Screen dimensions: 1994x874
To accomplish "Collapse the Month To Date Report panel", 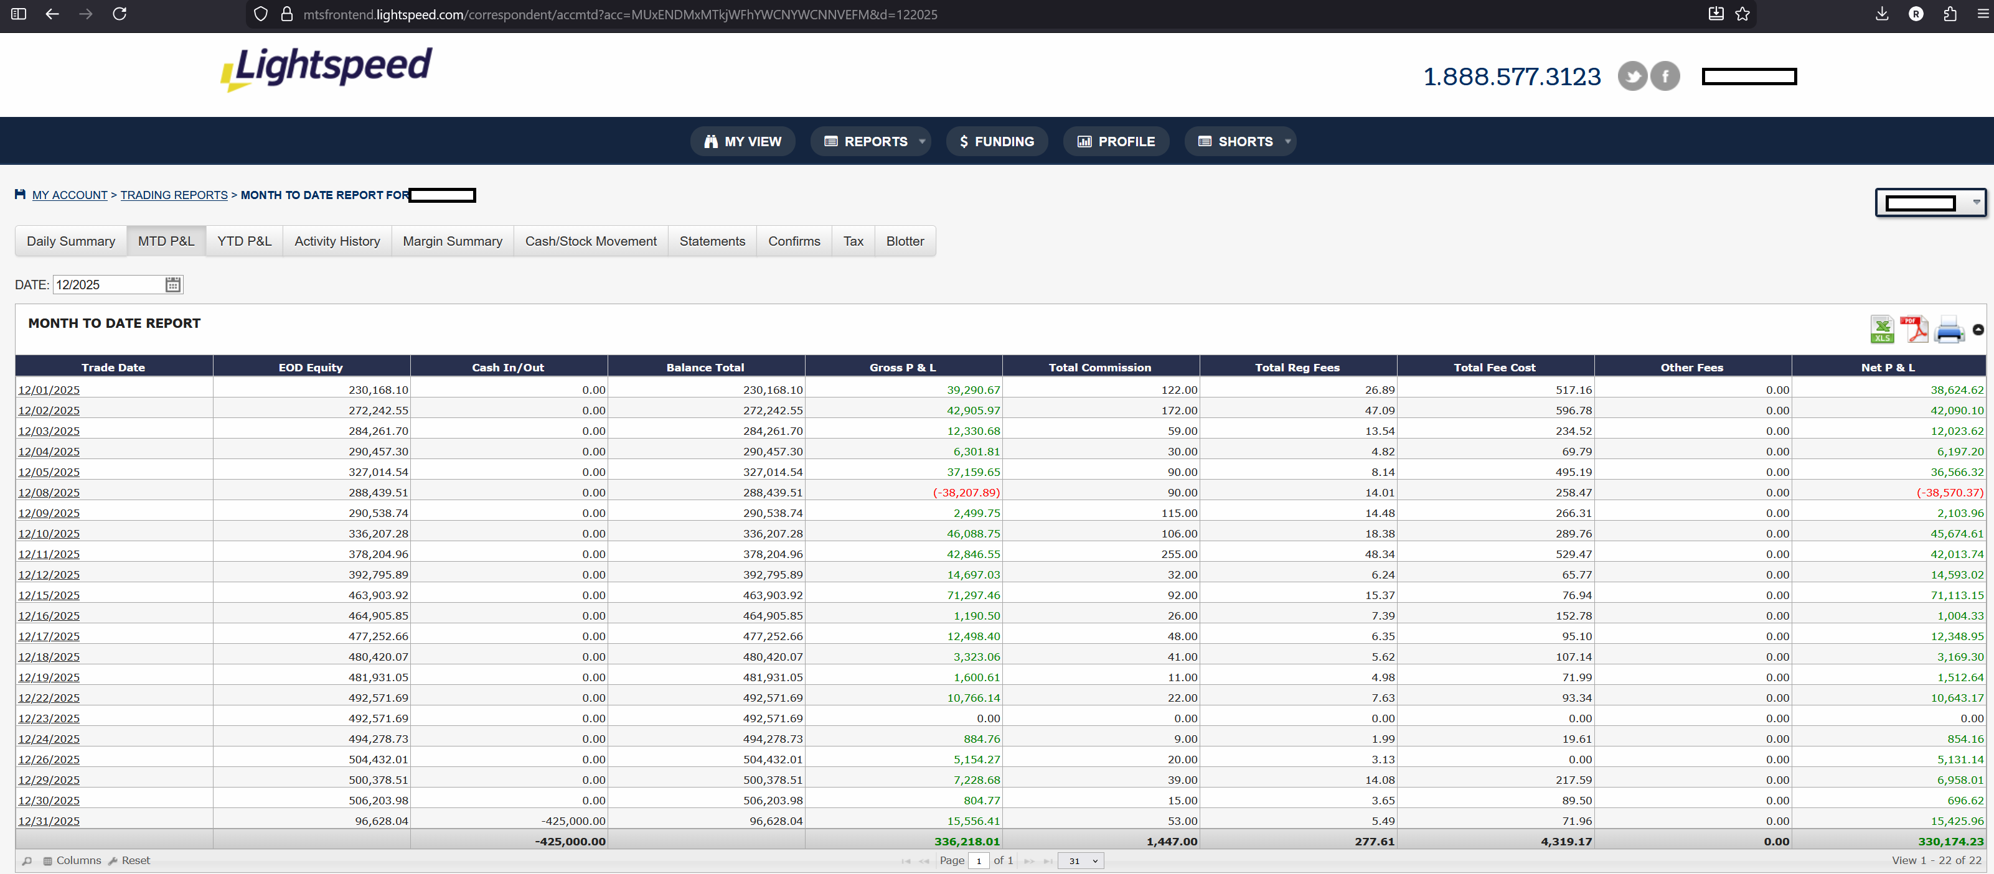I will coord(1978,330).
